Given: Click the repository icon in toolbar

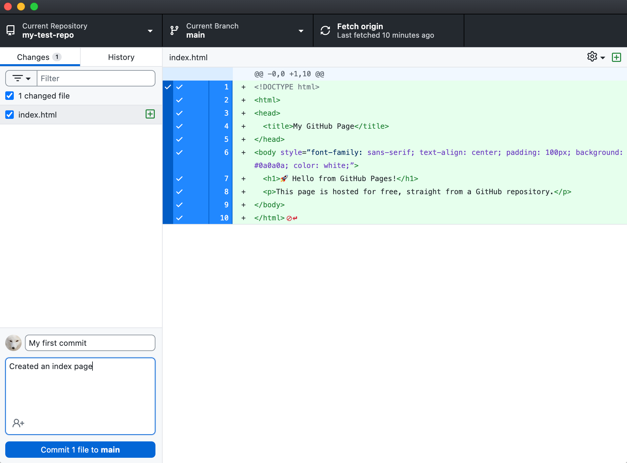Looking at the screenshot, I should (x=10, y=30).
